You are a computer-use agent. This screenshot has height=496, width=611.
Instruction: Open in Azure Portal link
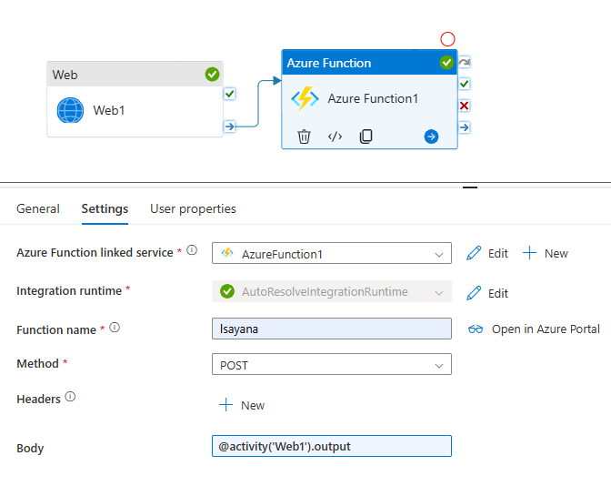click(546, 329)
